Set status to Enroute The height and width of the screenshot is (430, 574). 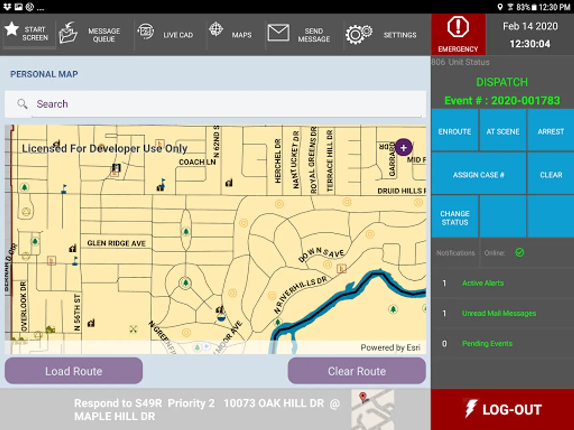[454, 130]
